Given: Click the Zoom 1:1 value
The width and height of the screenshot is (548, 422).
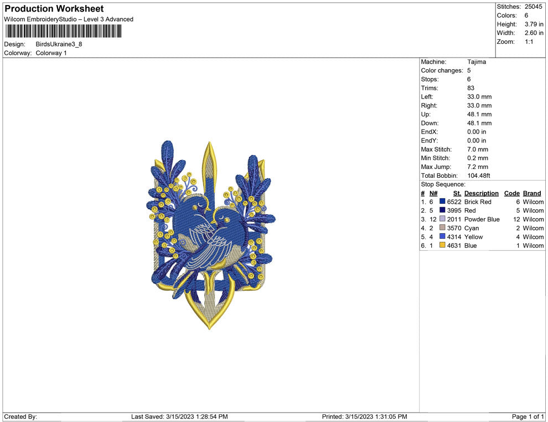Looking at the screenshot, I should point(529,42).
